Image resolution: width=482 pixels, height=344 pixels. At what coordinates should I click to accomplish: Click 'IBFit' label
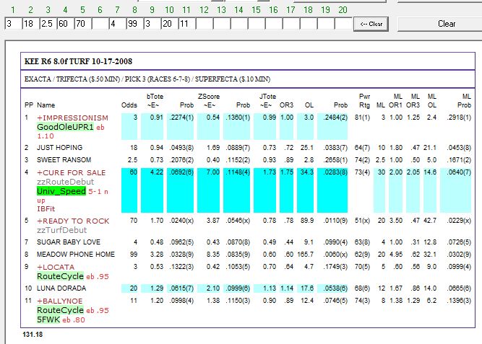(46, 209)
